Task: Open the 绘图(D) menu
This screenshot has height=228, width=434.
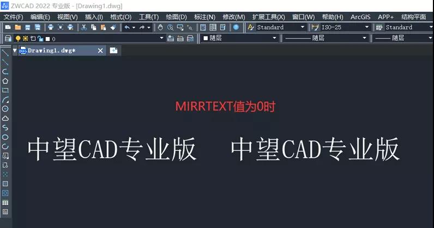Action: pyautogui.click(x=176, y=17)
